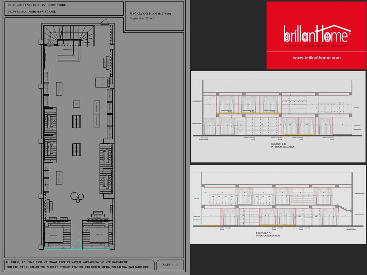Select the 'PROJE MIMARI: MEHMET V. YÜKSEL' line
The image size is (367, 275).
[x=32, y=11]
